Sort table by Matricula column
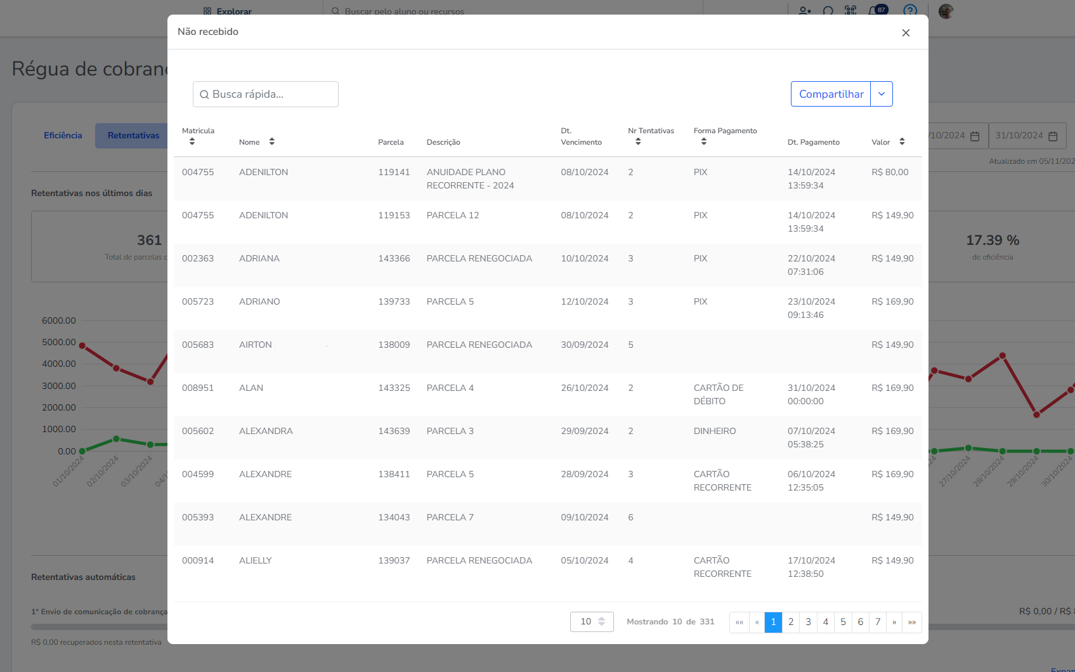1075x672 pixels. tap(192, 142)
